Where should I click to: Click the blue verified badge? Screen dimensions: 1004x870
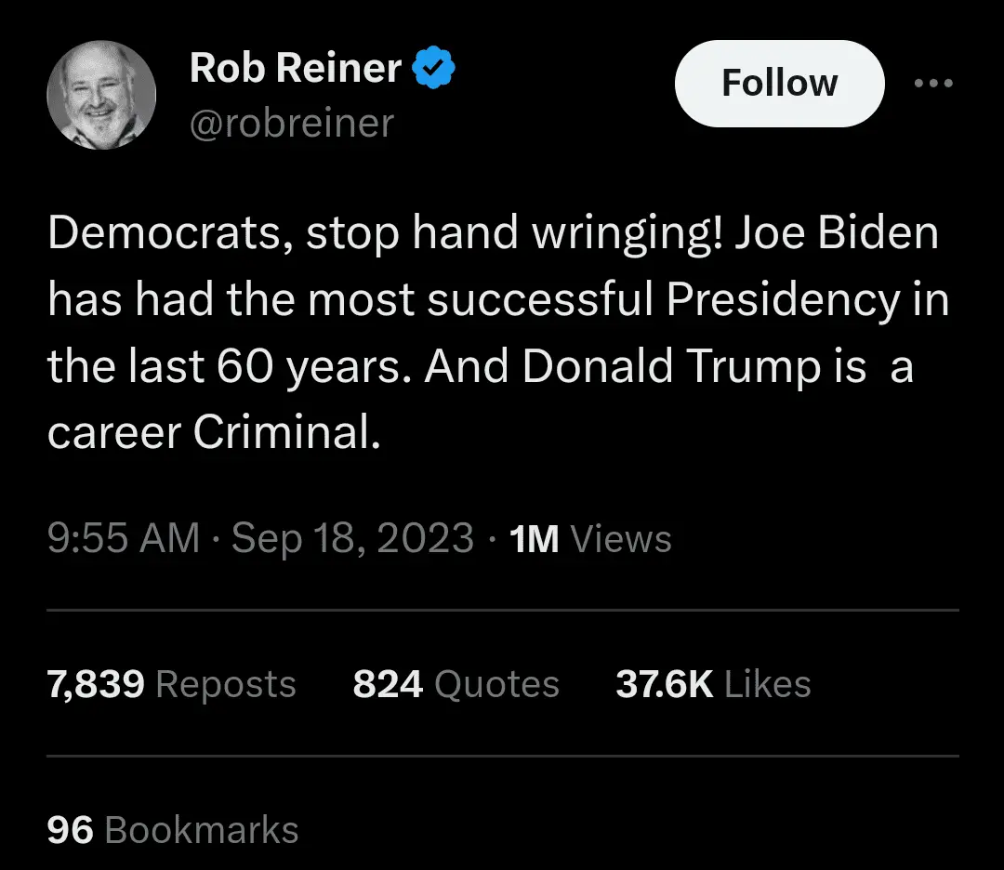click(x=433, y=69)
